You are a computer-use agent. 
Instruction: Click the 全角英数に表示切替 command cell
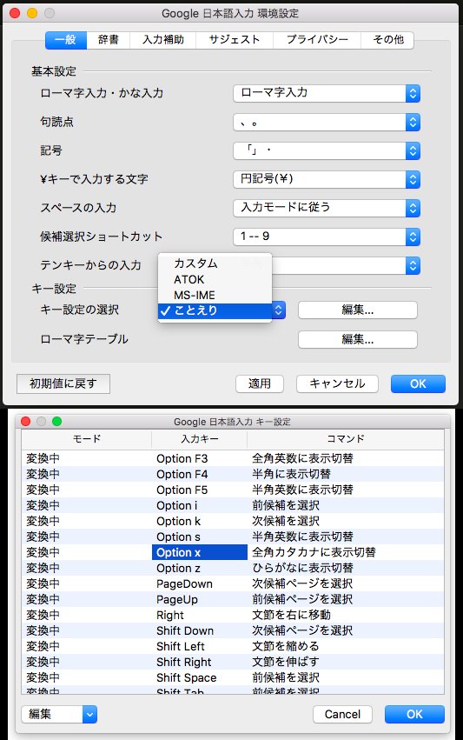(x=346, y=458)
